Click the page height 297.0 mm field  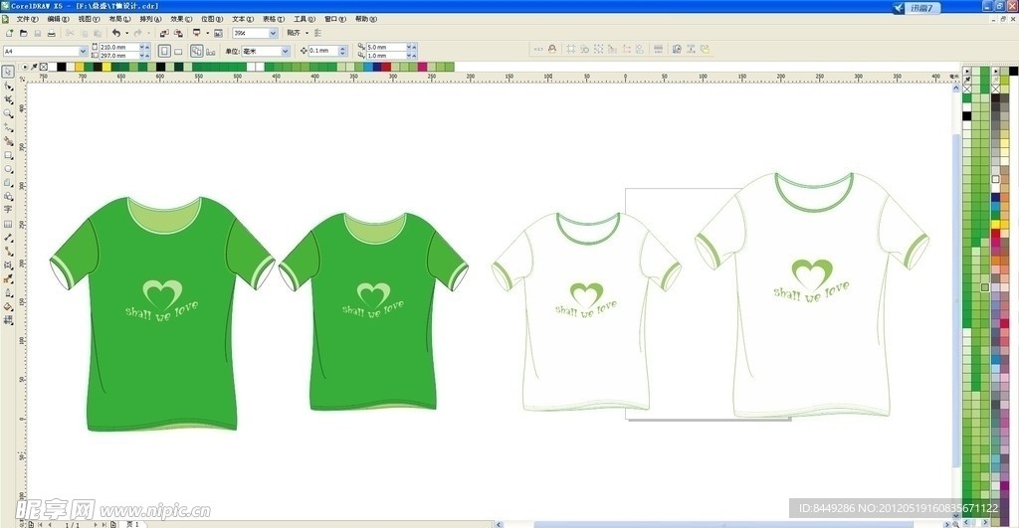(x=119, y=56)
